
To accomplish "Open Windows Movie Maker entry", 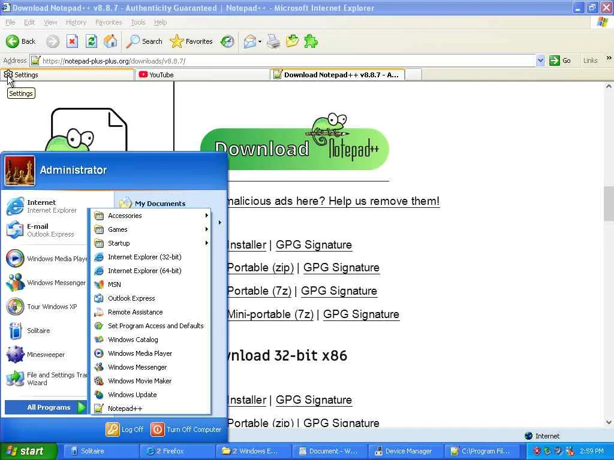I will 151,381.
